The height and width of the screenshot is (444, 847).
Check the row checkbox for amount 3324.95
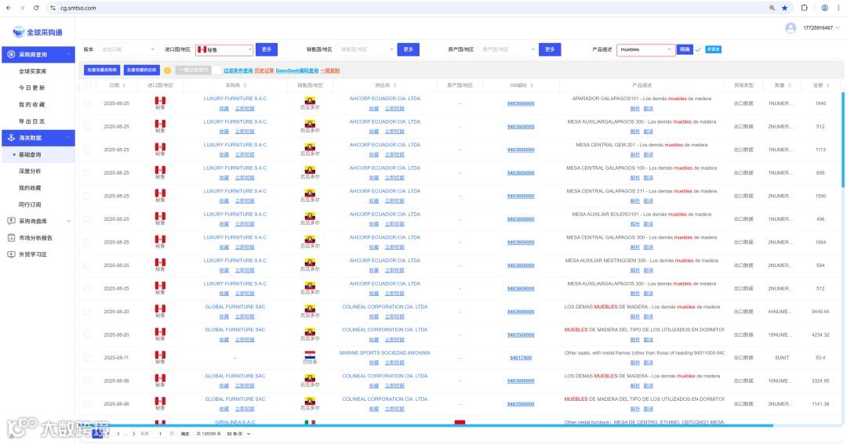coord(88,381)
